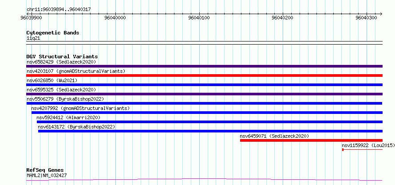Viewport: 395px width, 185px height.
Task: Select the red bar for nsv6459071
Action: coord(312,140)
